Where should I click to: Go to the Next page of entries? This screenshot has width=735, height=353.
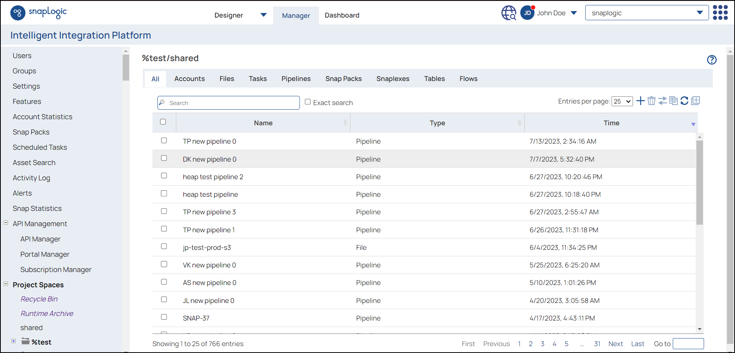[x=616, y=343]
